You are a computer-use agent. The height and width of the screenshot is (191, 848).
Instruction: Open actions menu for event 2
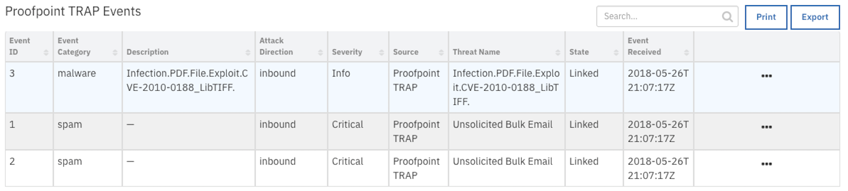[x=766, y=164]
